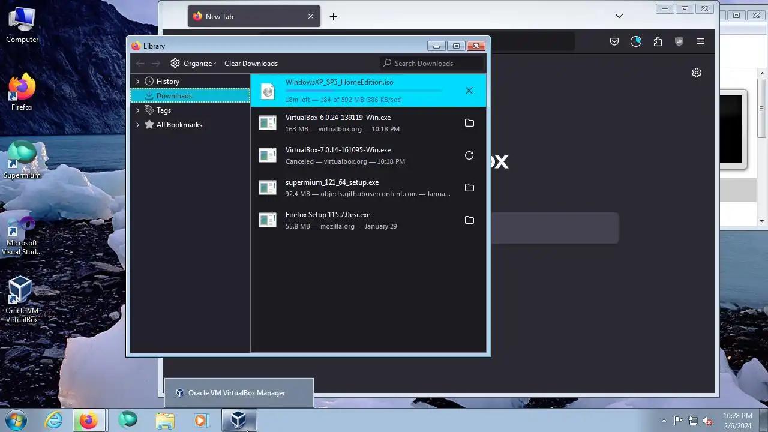Image resolution: width=768 pixels, height=432 pixels.
Task: Click the Supermium taskbar icon
Action: [x=127, y=420]
